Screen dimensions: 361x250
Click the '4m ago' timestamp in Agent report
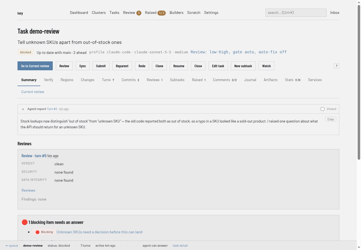coord(64,109)
